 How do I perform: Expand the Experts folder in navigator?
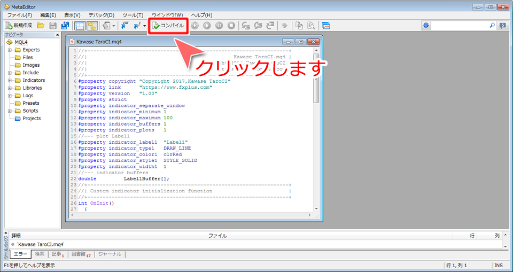(10, 50)
